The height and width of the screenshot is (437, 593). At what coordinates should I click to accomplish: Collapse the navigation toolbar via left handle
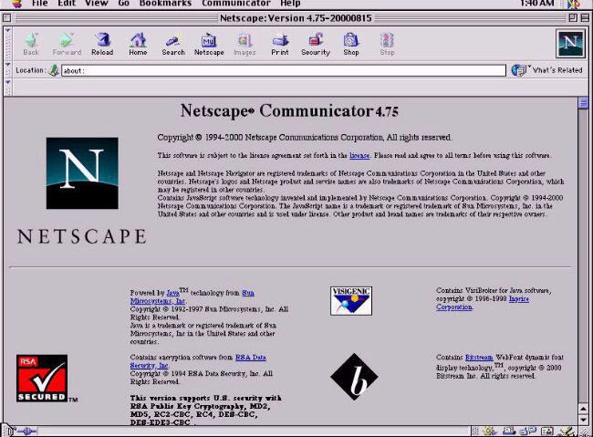(x=6, y=43)
